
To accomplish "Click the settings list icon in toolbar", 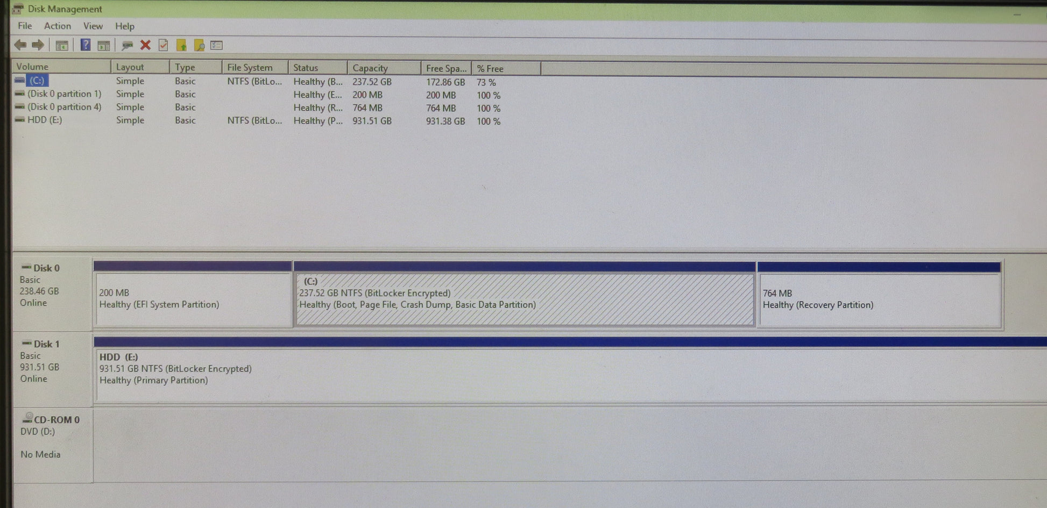I will click(x=217, y=46).
